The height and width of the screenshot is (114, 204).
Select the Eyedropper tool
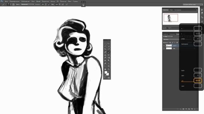pyautogui.click(x=109, y=49)
